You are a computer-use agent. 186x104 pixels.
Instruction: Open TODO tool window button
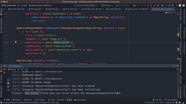[7, 100]
